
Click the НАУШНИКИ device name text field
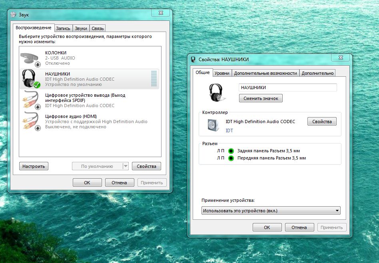coord(287,88)
